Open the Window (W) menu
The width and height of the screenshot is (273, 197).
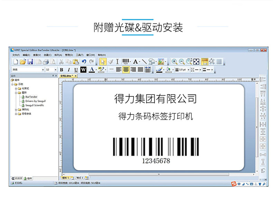(91, 55)
